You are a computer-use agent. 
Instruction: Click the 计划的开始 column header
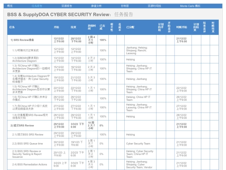[161, 27]
